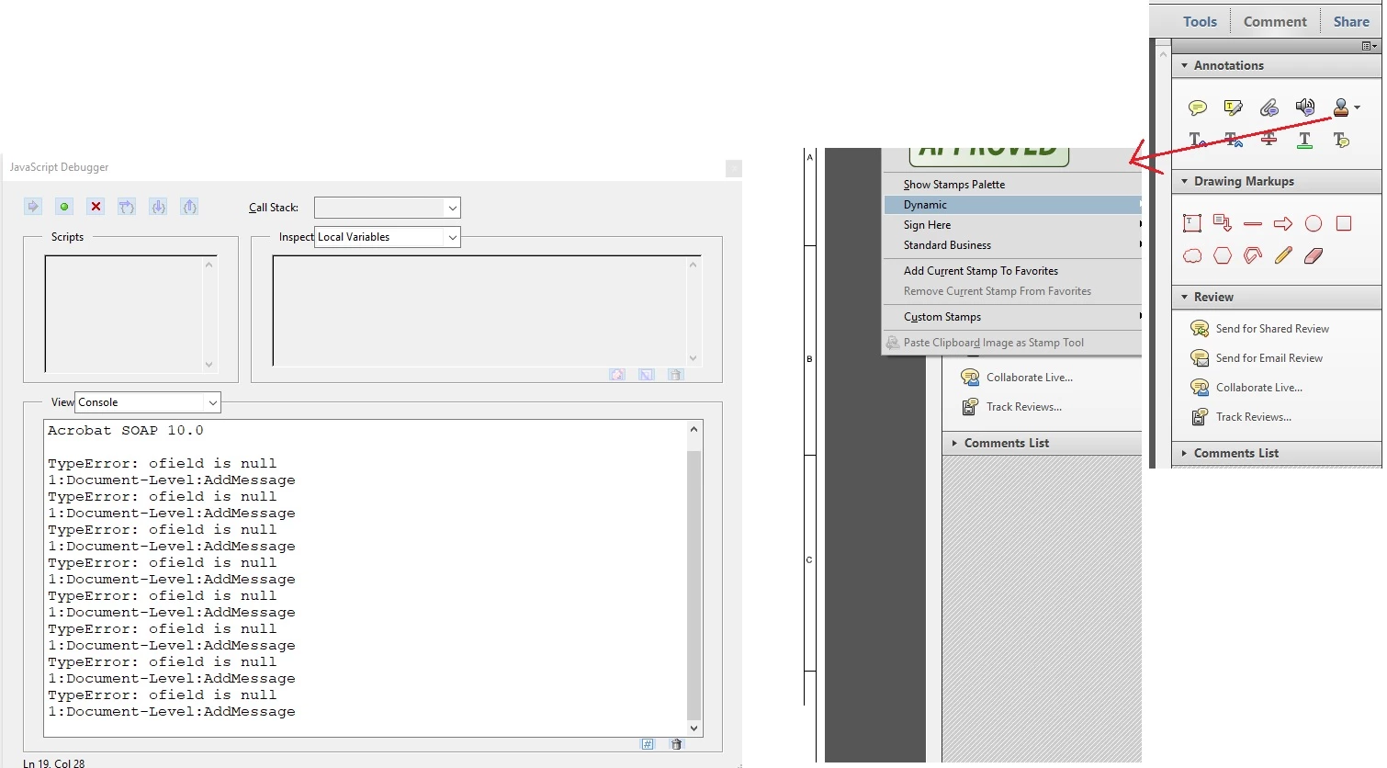
Task: Select the Line drawing markup tool
Action: (1253, 223)
